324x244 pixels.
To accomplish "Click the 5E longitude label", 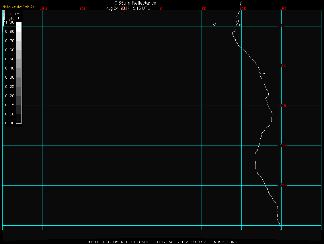I will tap(204, 9).
